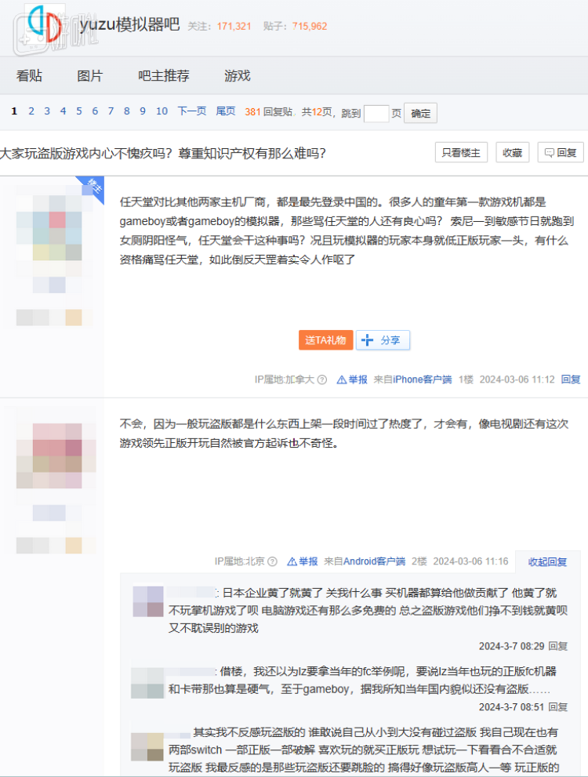Click the IP location help icon for 加拿大
Screen dimensions: 588x777
[321, 379]
